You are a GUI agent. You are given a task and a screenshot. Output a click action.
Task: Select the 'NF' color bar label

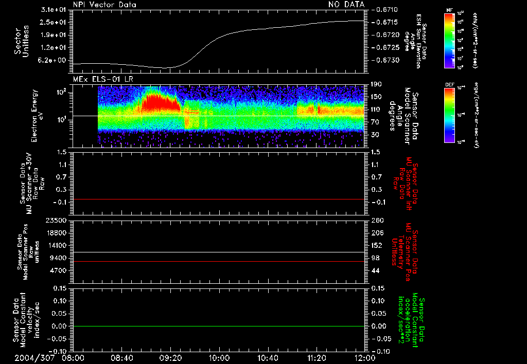tap(449, 10)
